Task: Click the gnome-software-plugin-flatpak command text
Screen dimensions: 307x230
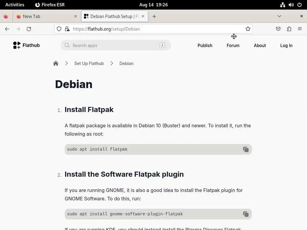Action: pos(125,214)
